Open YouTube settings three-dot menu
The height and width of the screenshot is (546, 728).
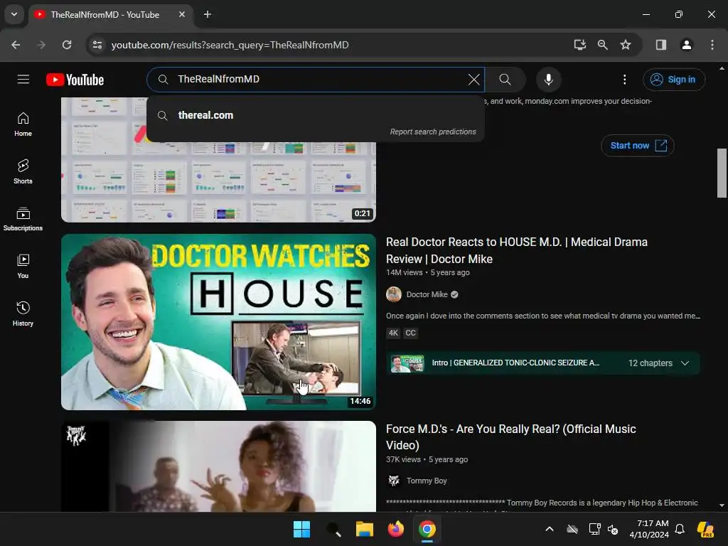point(624,80)
